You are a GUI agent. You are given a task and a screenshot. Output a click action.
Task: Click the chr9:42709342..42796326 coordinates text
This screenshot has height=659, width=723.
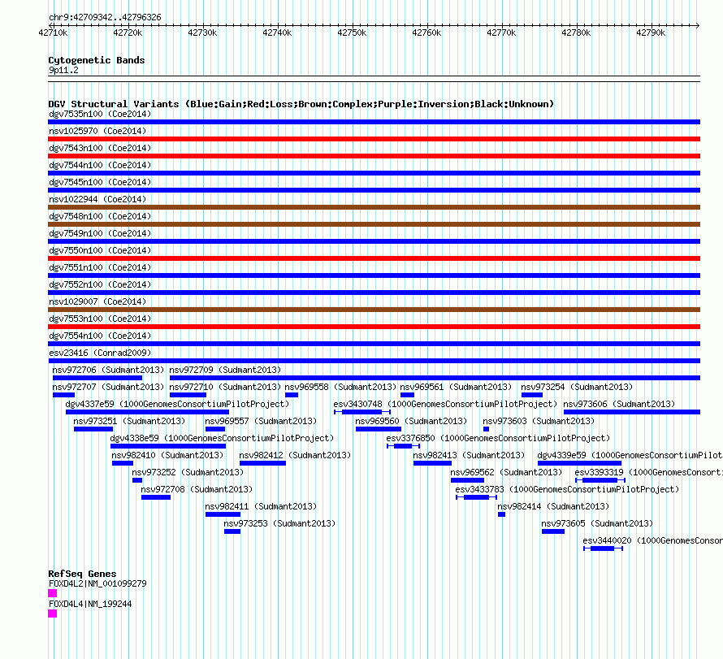pyautogui.click(x=105, y=17)
